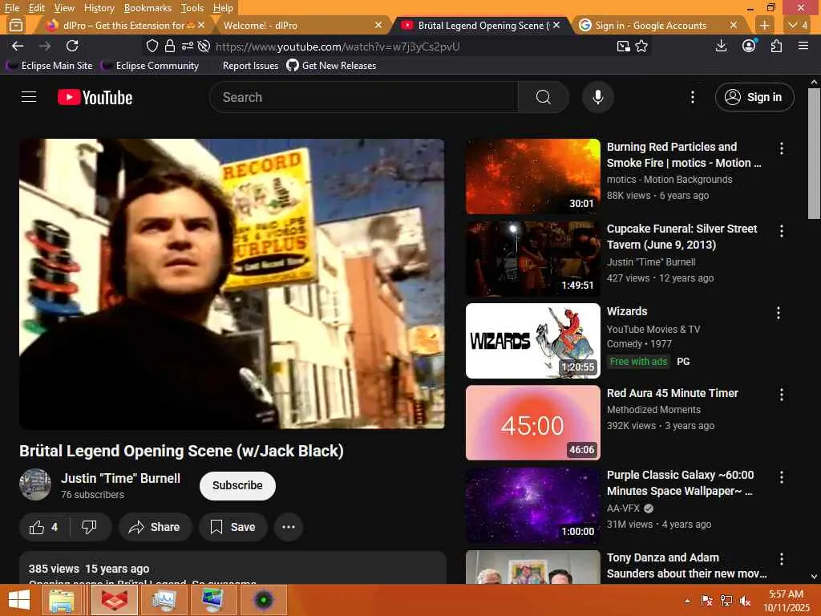Show hidden tray icons arrow
The height and width of the screenshot is (616, 821).
(687, 601)
